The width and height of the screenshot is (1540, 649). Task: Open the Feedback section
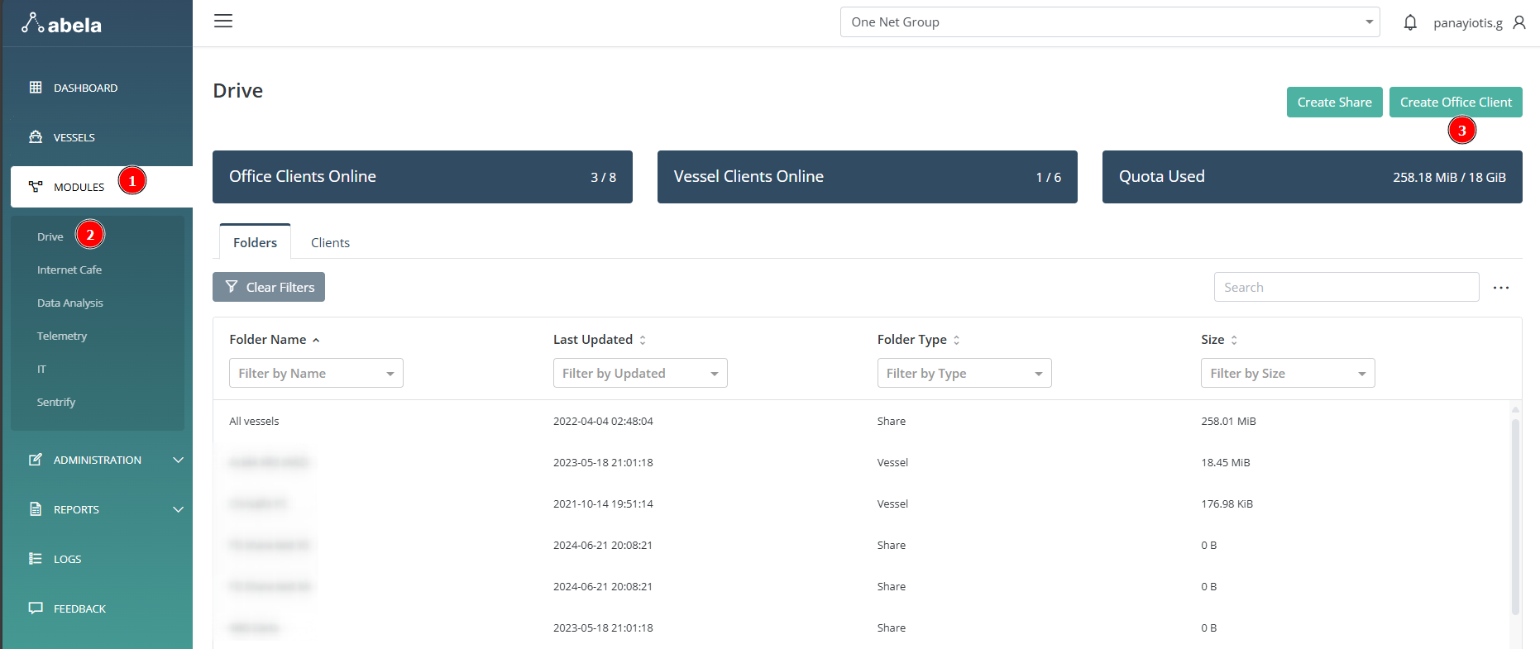pyautogui.click(x=79, y=608)
